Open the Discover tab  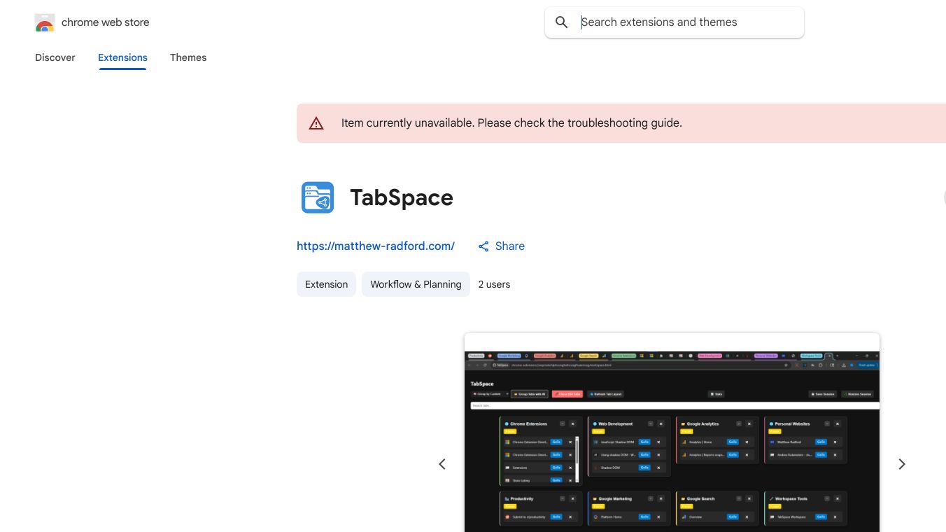click(x=55, y=57)
